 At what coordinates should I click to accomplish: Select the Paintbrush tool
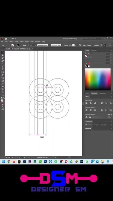click(x=3, y=67)
